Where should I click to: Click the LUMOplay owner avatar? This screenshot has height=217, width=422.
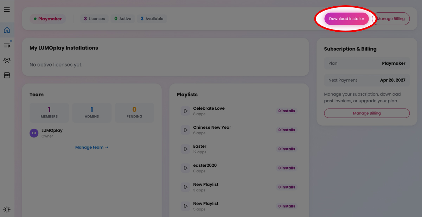point(34,133)
